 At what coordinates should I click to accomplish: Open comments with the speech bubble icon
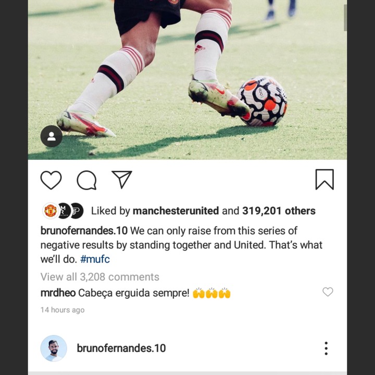(x=86, y=180)
